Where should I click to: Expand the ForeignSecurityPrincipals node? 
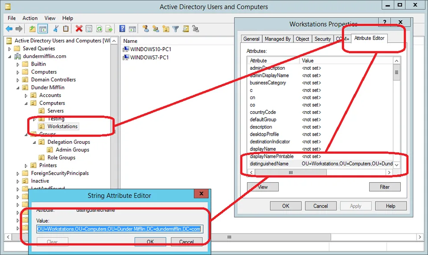pyautogui.click(x=18, y=174)
